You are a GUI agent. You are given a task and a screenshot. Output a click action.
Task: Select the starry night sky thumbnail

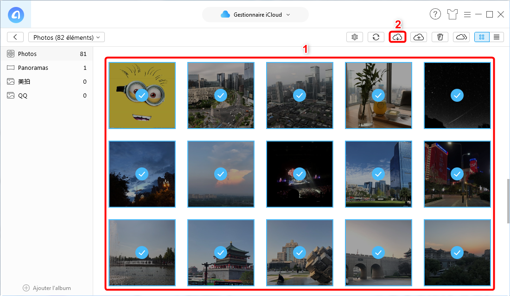pos(457,95)
